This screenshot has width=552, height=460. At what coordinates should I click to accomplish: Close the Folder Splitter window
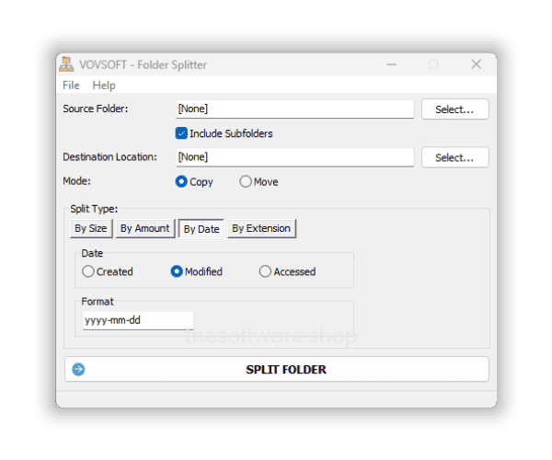coord(477,64)
